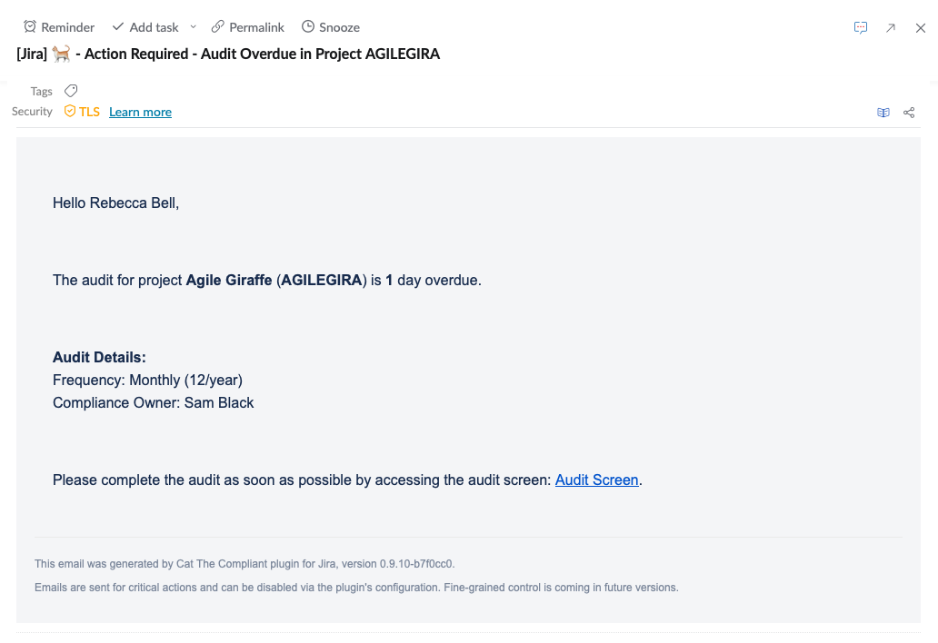Click the Snooze clock icon
The width and height of the screenshot is (938, 643).
pos(307,26)
